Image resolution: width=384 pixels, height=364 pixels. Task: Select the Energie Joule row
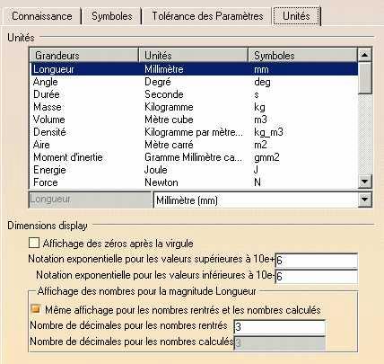(195, 170)
